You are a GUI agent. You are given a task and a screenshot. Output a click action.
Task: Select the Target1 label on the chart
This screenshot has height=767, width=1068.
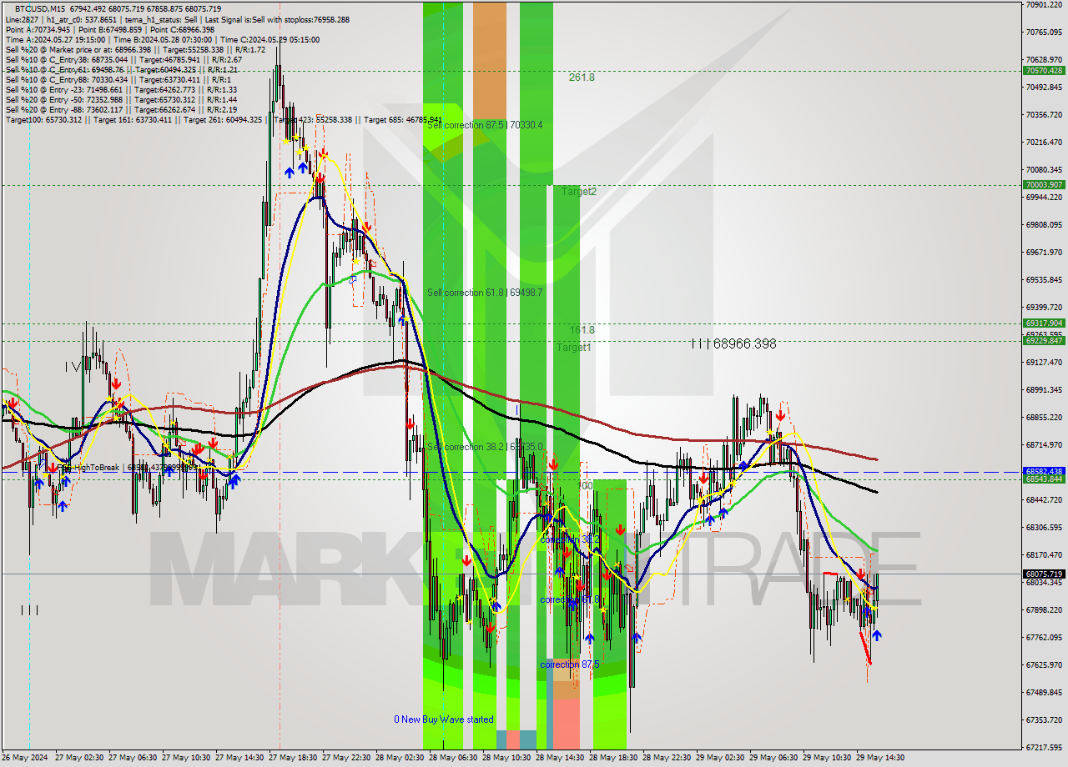click(574, 347)
